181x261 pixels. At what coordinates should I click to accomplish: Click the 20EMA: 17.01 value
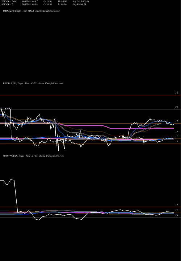pyautogui.click(x=8, y=1)
